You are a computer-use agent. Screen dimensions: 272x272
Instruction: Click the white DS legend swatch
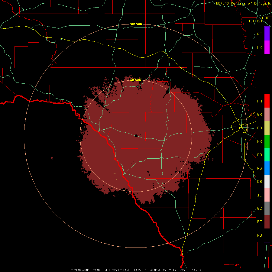[x=267, y=181]
